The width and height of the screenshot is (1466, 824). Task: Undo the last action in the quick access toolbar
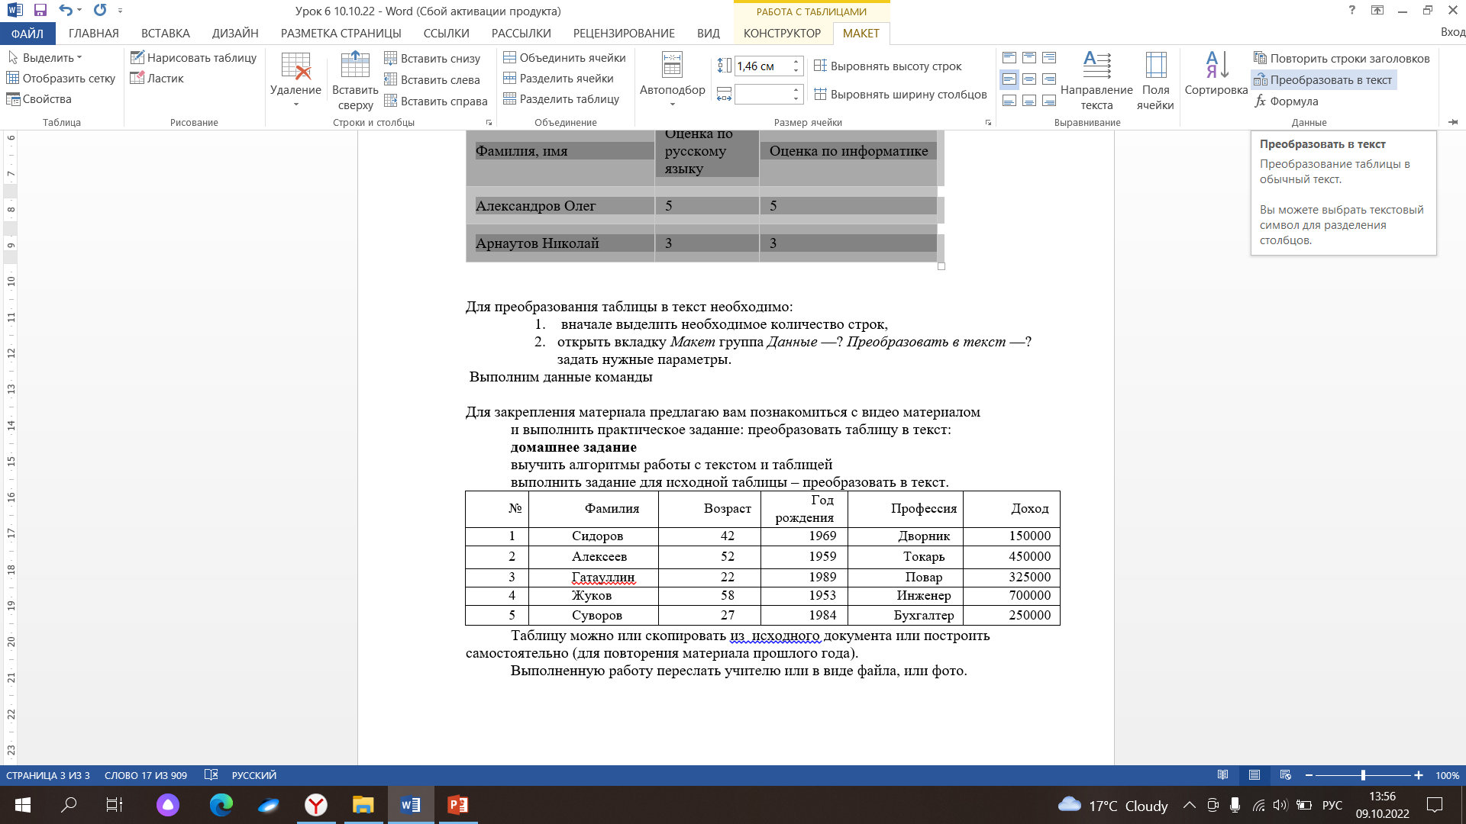coord(66,11)
